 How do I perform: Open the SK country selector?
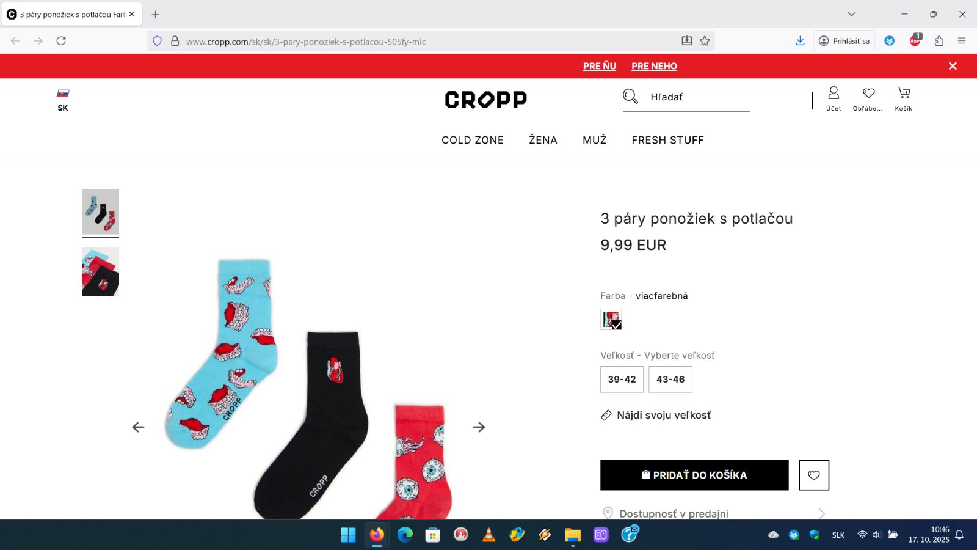(x=63, y=100)
